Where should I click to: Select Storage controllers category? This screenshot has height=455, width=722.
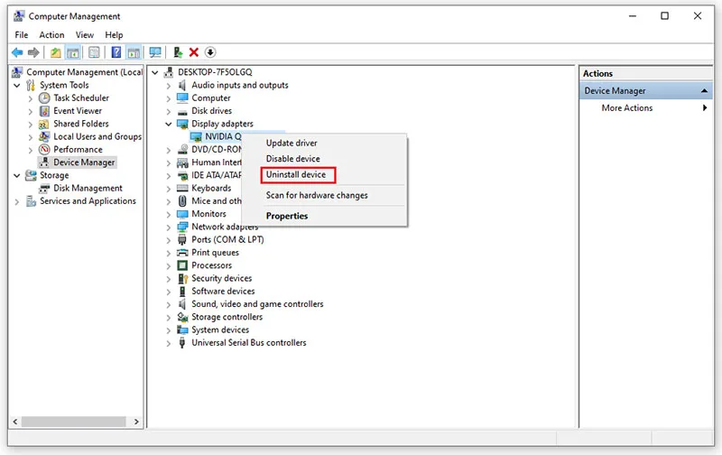tap(227, 317)
